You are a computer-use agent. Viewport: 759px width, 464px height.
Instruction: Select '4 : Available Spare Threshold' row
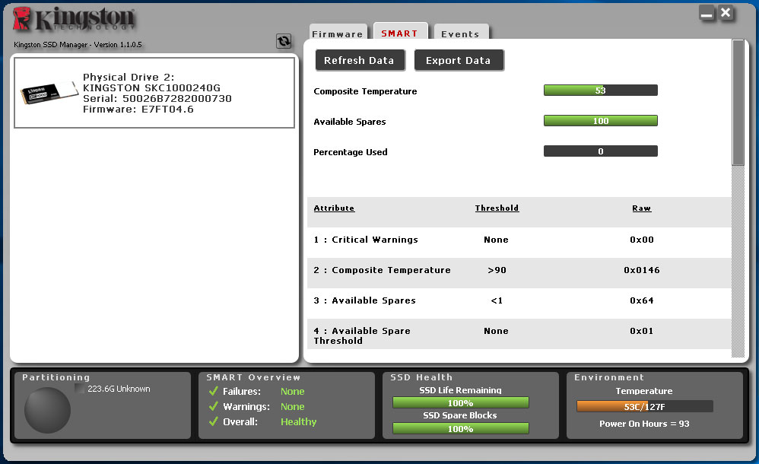tap(519, 334)
